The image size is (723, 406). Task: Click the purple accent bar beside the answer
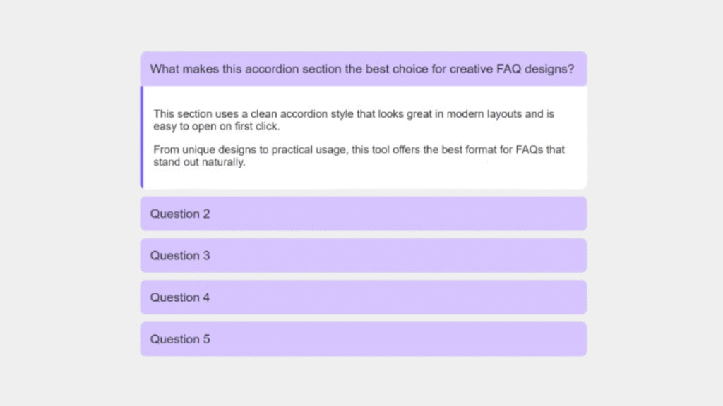point(142,137)
